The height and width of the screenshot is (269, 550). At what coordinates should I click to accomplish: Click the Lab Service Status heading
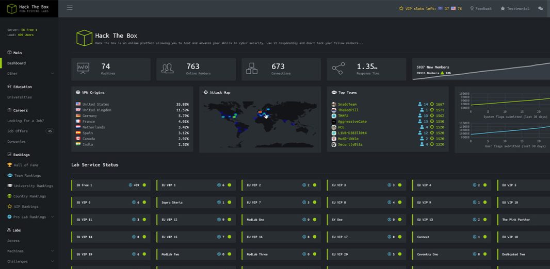tap(95, 164)
